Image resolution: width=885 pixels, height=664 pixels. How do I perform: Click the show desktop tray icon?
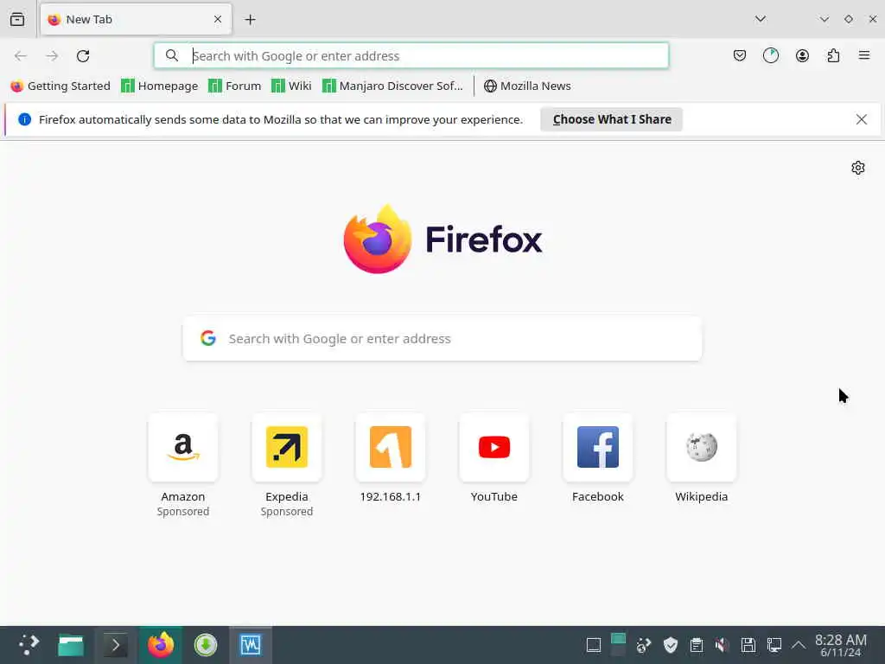(593, 645)
